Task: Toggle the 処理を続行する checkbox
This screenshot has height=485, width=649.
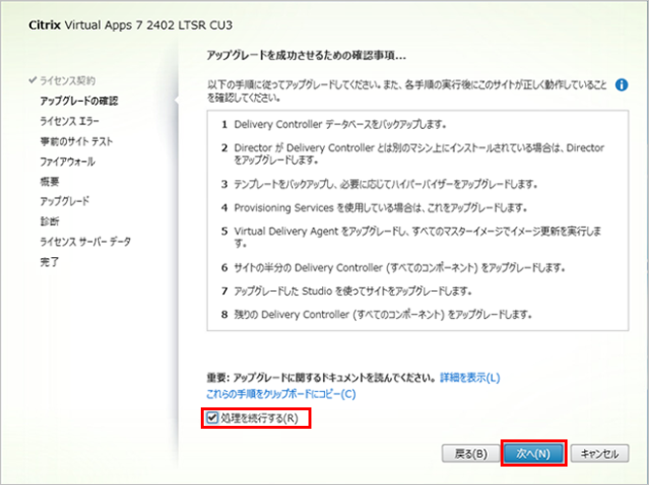Action: pos(214,418)
